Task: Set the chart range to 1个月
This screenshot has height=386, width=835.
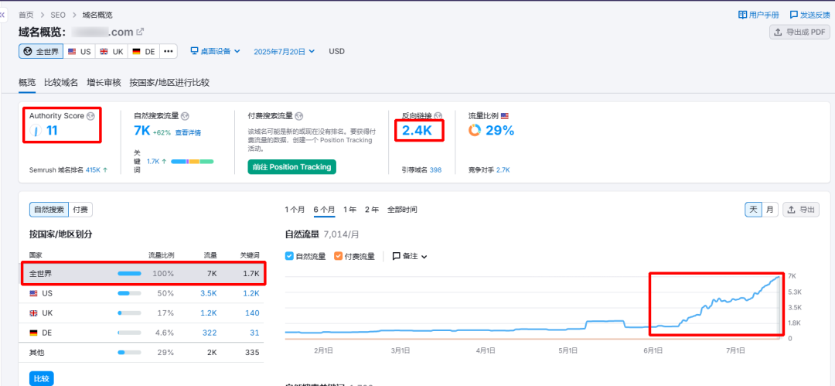Action: pyautogui.click(x=295, y=210)
